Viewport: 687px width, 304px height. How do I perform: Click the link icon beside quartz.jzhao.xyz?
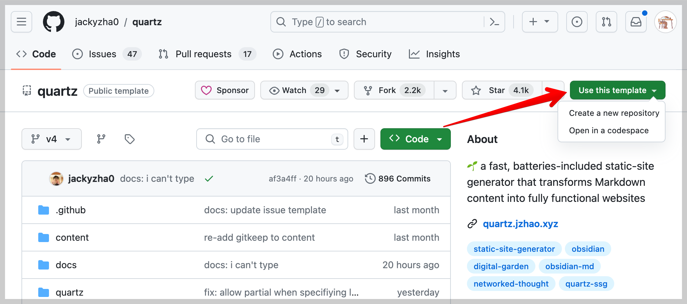tap(472, 224)
